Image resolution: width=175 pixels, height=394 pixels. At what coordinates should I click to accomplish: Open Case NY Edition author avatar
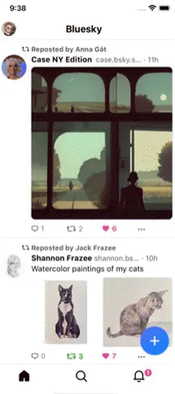(14, 67)
